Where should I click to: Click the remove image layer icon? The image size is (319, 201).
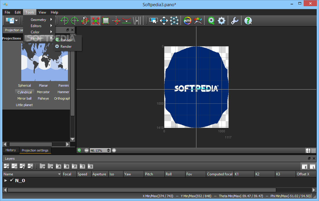point(14,166)
